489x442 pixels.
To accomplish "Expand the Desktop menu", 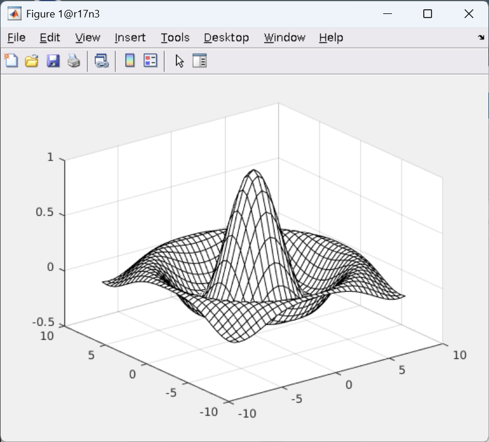I will pos(226,38).
